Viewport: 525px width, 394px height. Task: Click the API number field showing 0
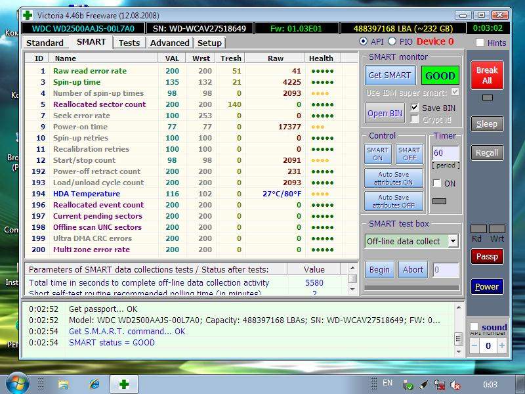488,345
